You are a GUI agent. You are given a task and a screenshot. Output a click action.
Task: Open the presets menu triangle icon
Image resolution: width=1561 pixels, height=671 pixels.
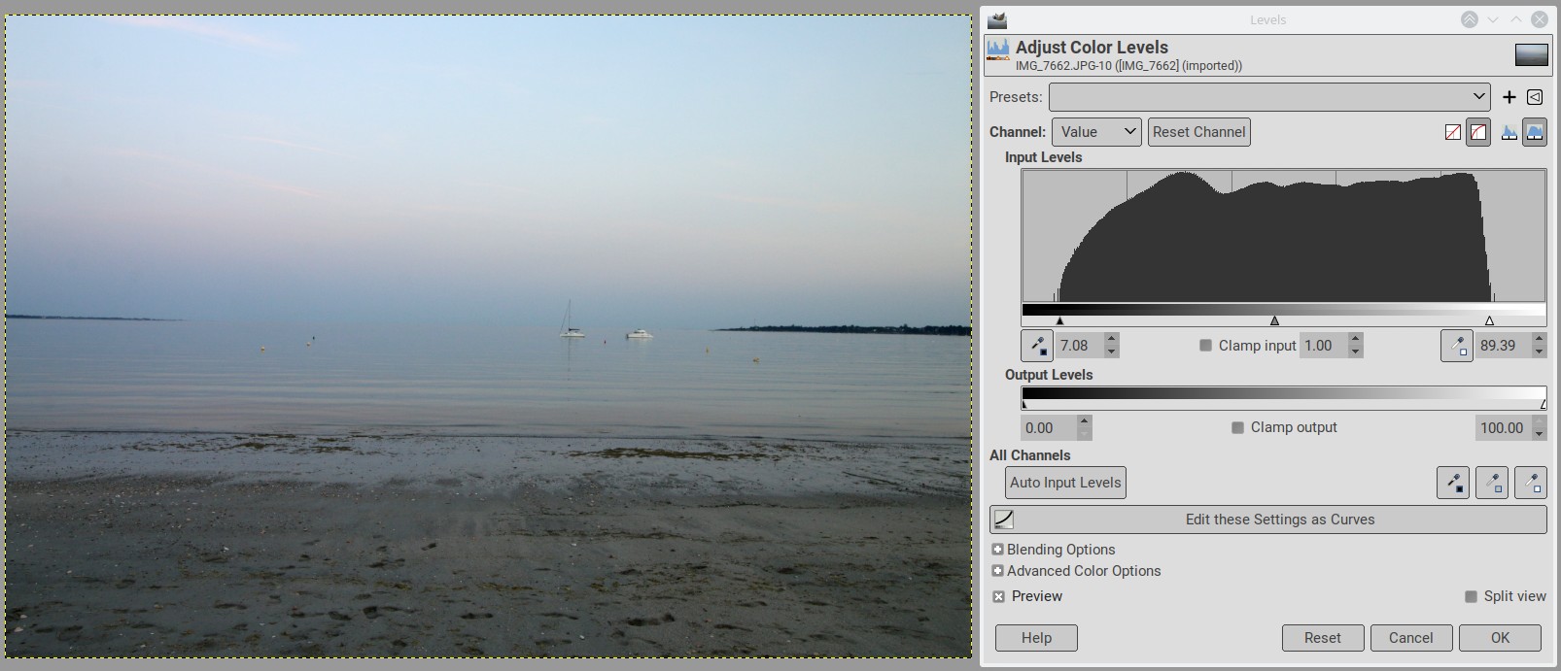[x=1535, y=97]
